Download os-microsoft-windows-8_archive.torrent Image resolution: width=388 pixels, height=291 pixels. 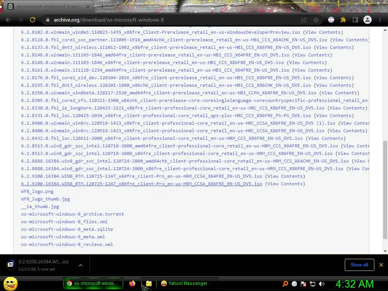[72, 214]
